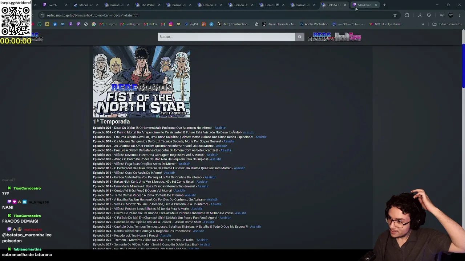Close the Twitch tab

(x=66, y=5)
